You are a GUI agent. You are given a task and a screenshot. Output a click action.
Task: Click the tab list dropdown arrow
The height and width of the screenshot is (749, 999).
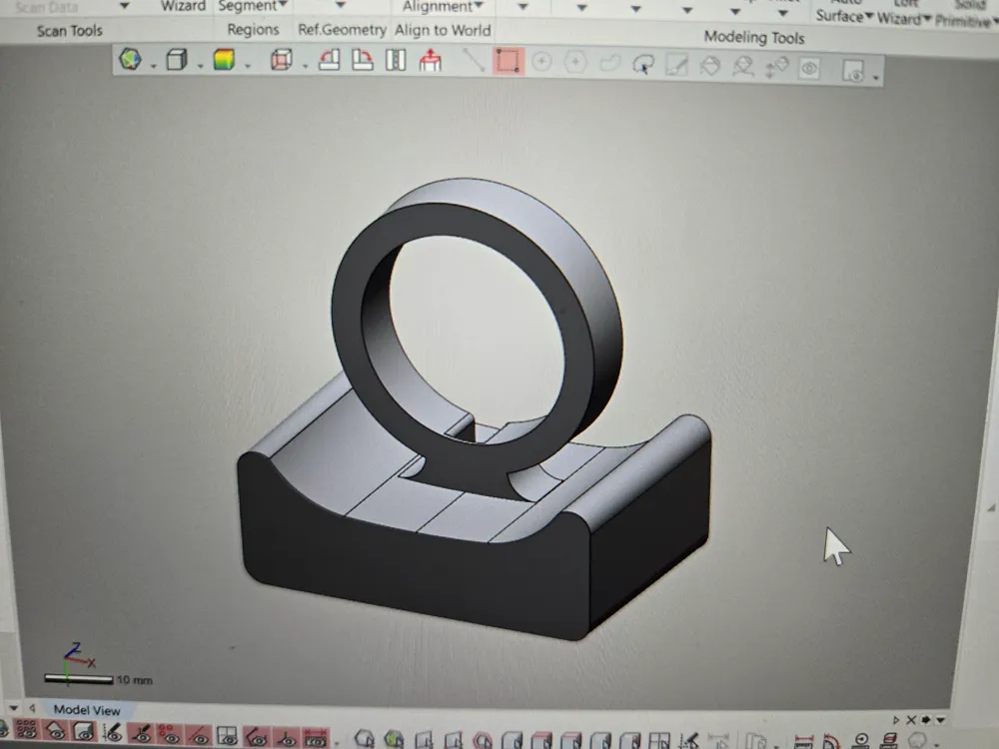tap(14, 708)
